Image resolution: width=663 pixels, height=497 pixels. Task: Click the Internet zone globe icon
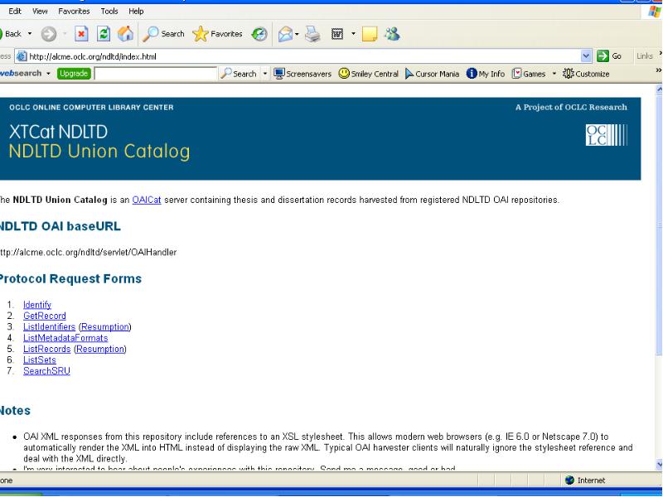click(569, 480)
